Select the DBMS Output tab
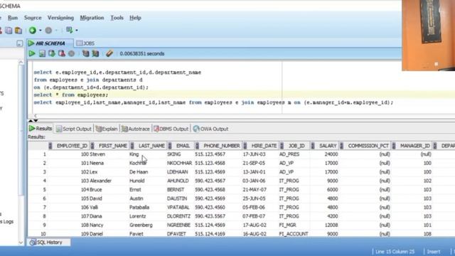 pyautogui.click(x=171, y=129)
